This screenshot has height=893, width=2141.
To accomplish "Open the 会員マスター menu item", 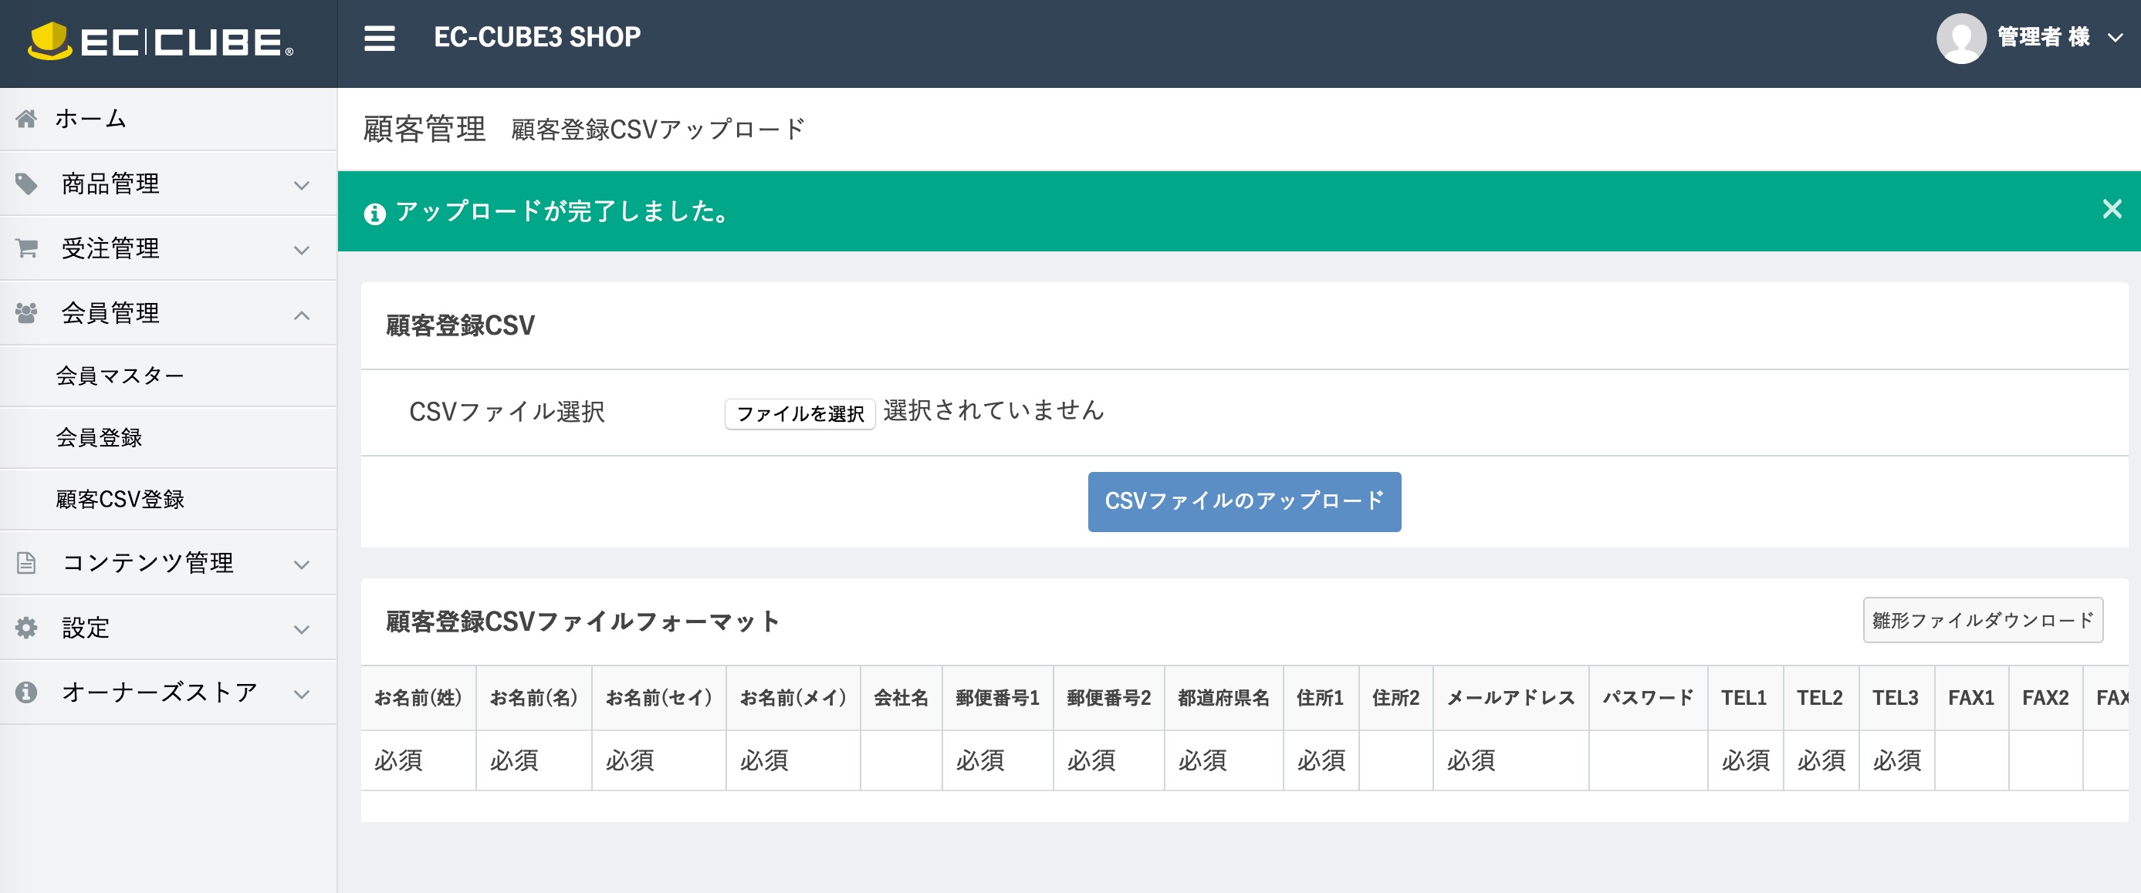I will 121,375.
